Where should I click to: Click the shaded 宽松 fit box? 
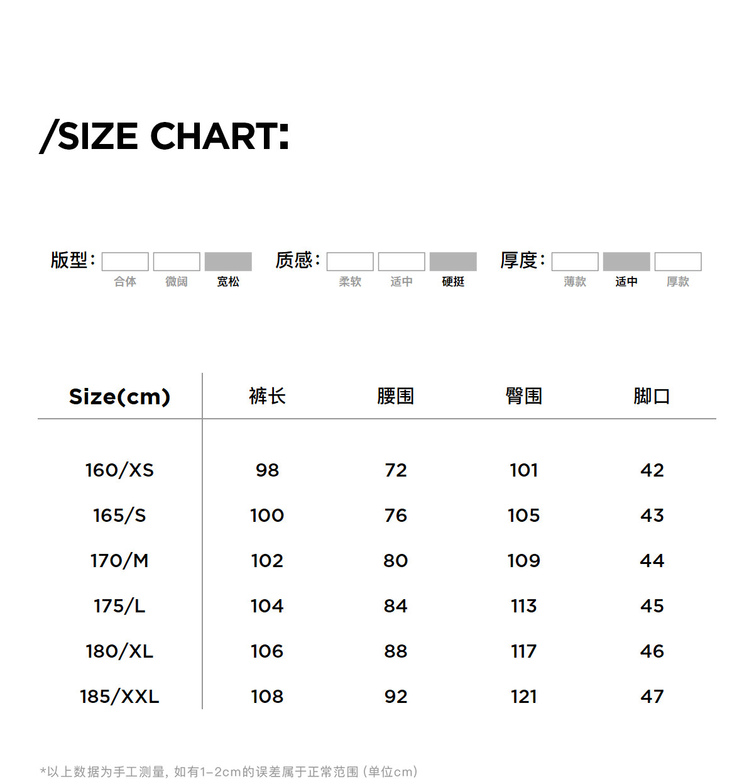tap(228, 262)
